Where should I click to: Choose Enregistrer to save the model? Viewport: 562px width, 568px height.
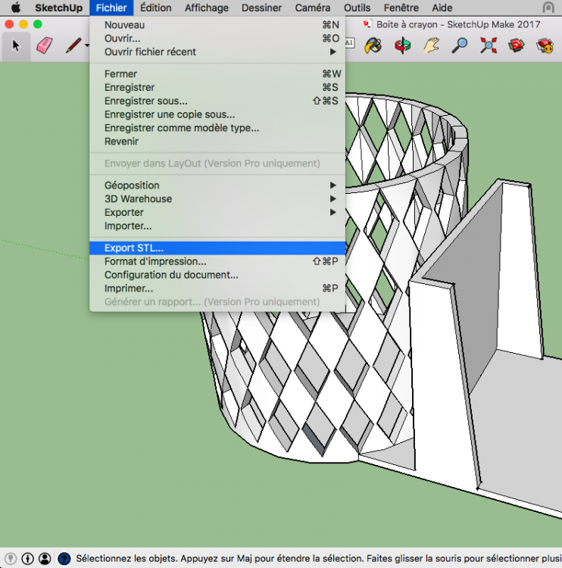217,87
